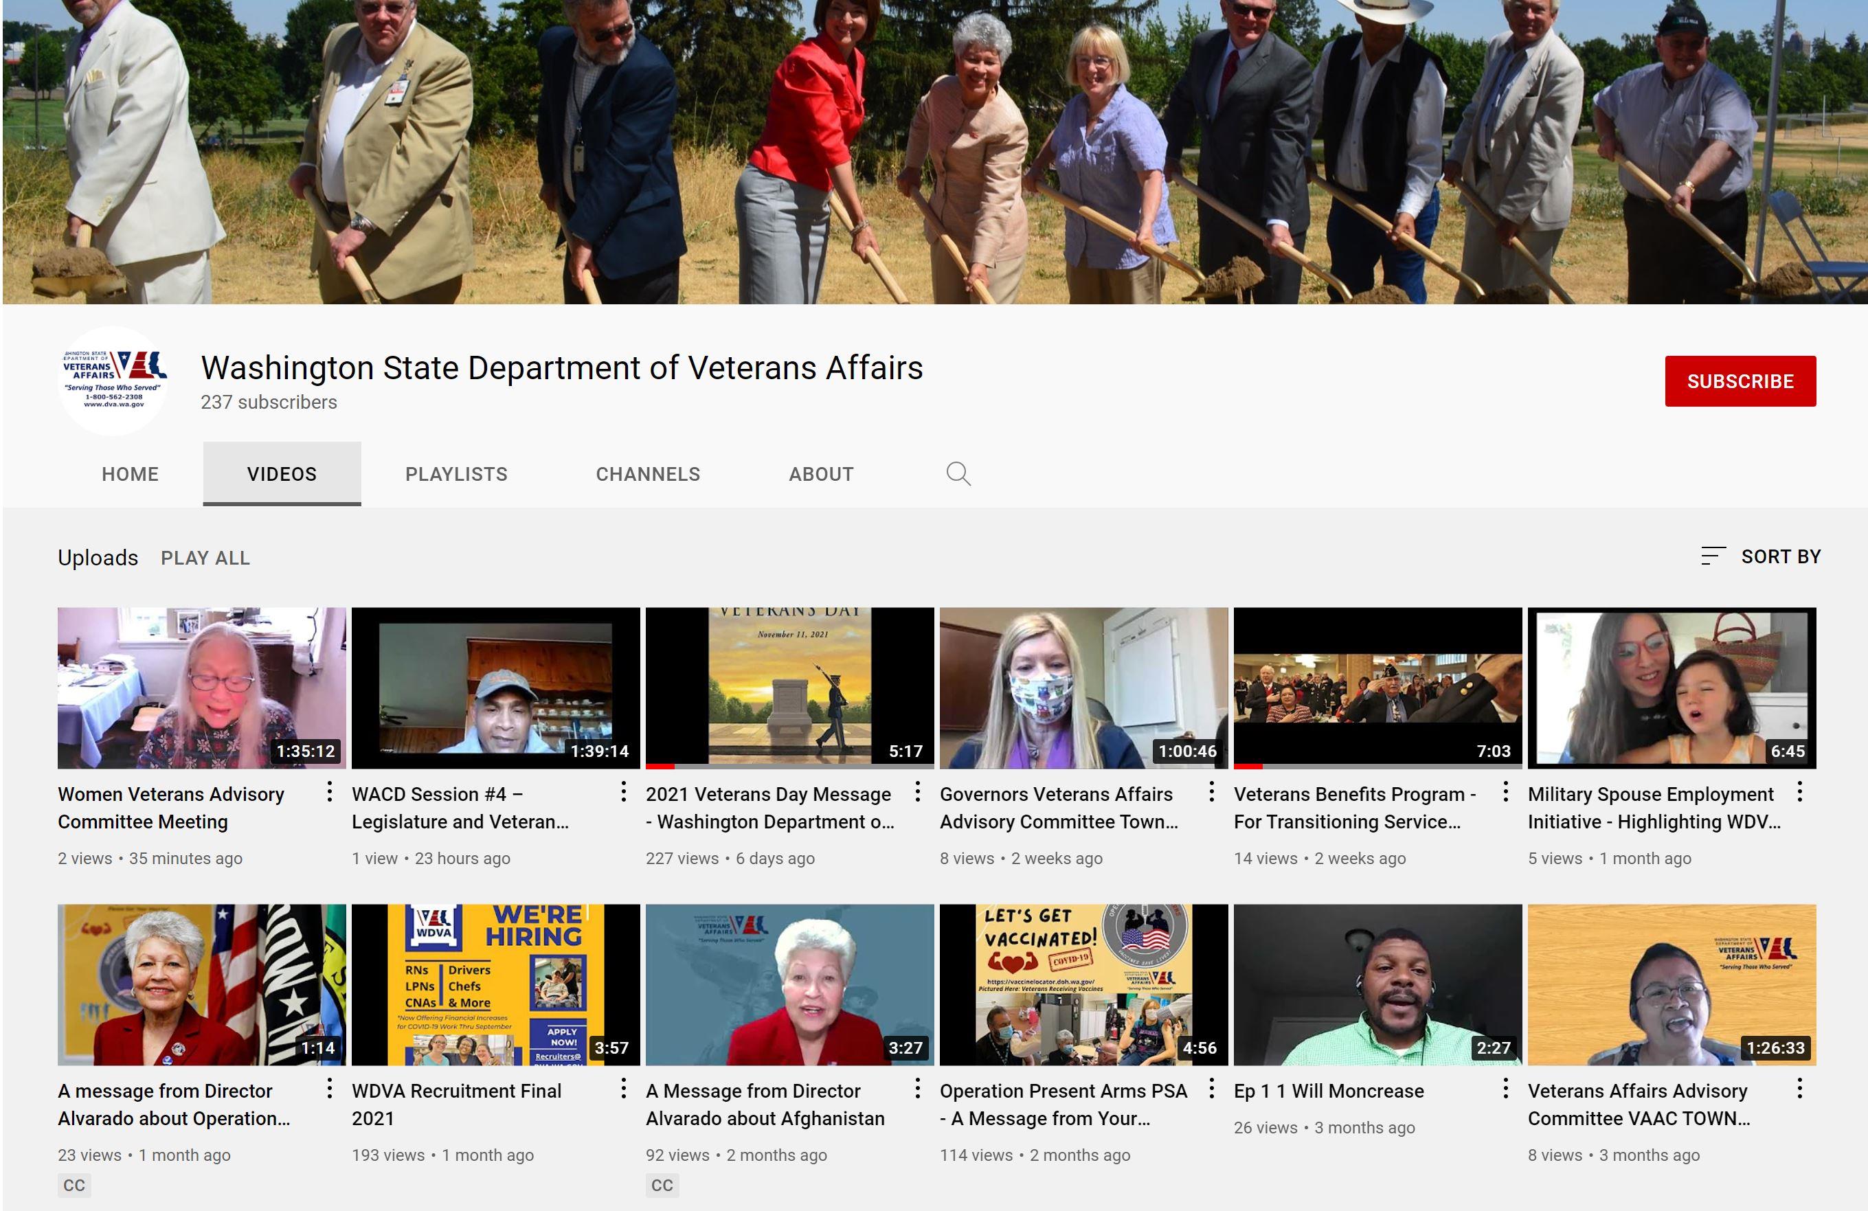Screen dimensions: 1868x1211
Task: Click the red SUBSCRIBE button
Action: click(1740, 381)
